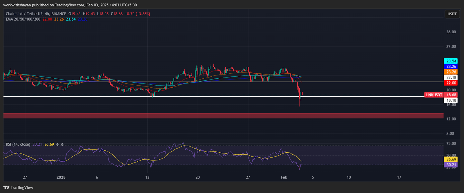
Task: Click the 20.00 price scale value
Action: (451, 90)
